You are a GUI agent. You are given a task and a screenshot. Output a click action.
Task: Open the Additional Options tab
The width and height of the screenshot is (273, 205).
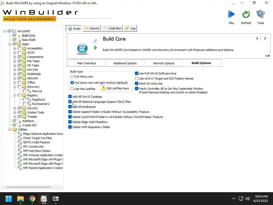point(125,63)
